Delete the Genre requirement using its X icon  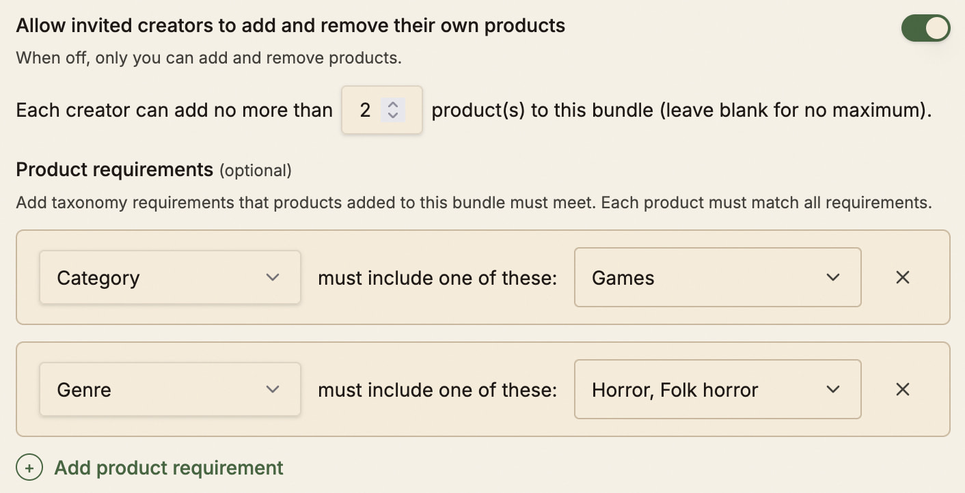(x=903, y=389)
